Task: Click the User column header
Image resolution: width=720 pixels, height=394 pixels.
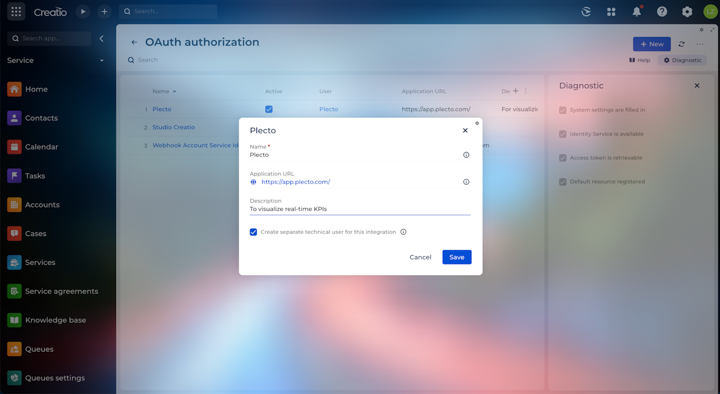Action: [326, 91]
